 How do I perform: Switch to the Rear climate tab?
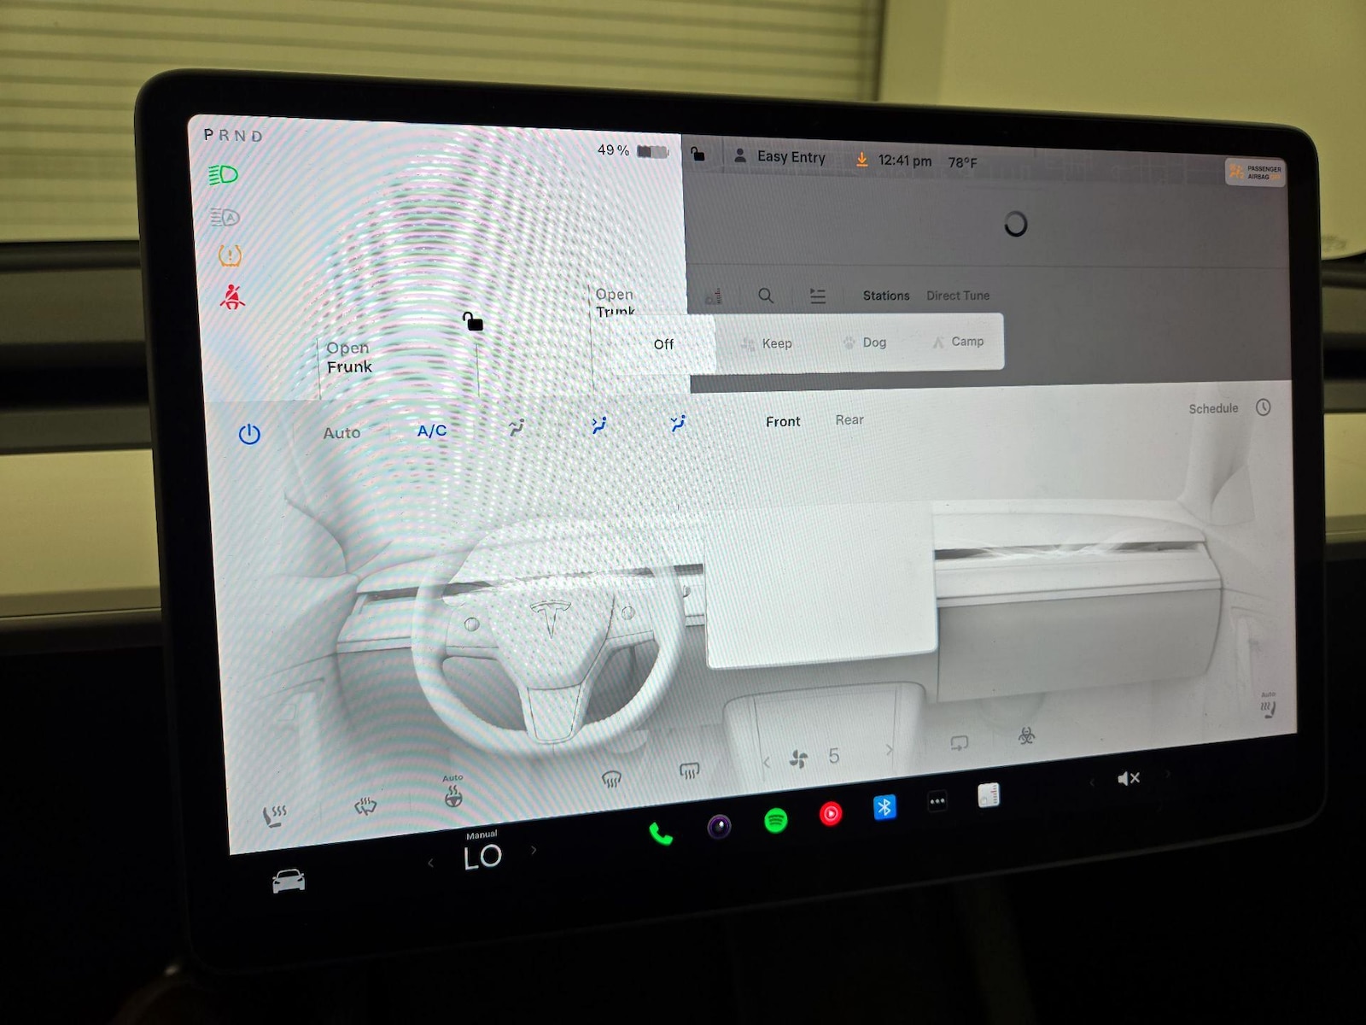click(x=849, y=419)
